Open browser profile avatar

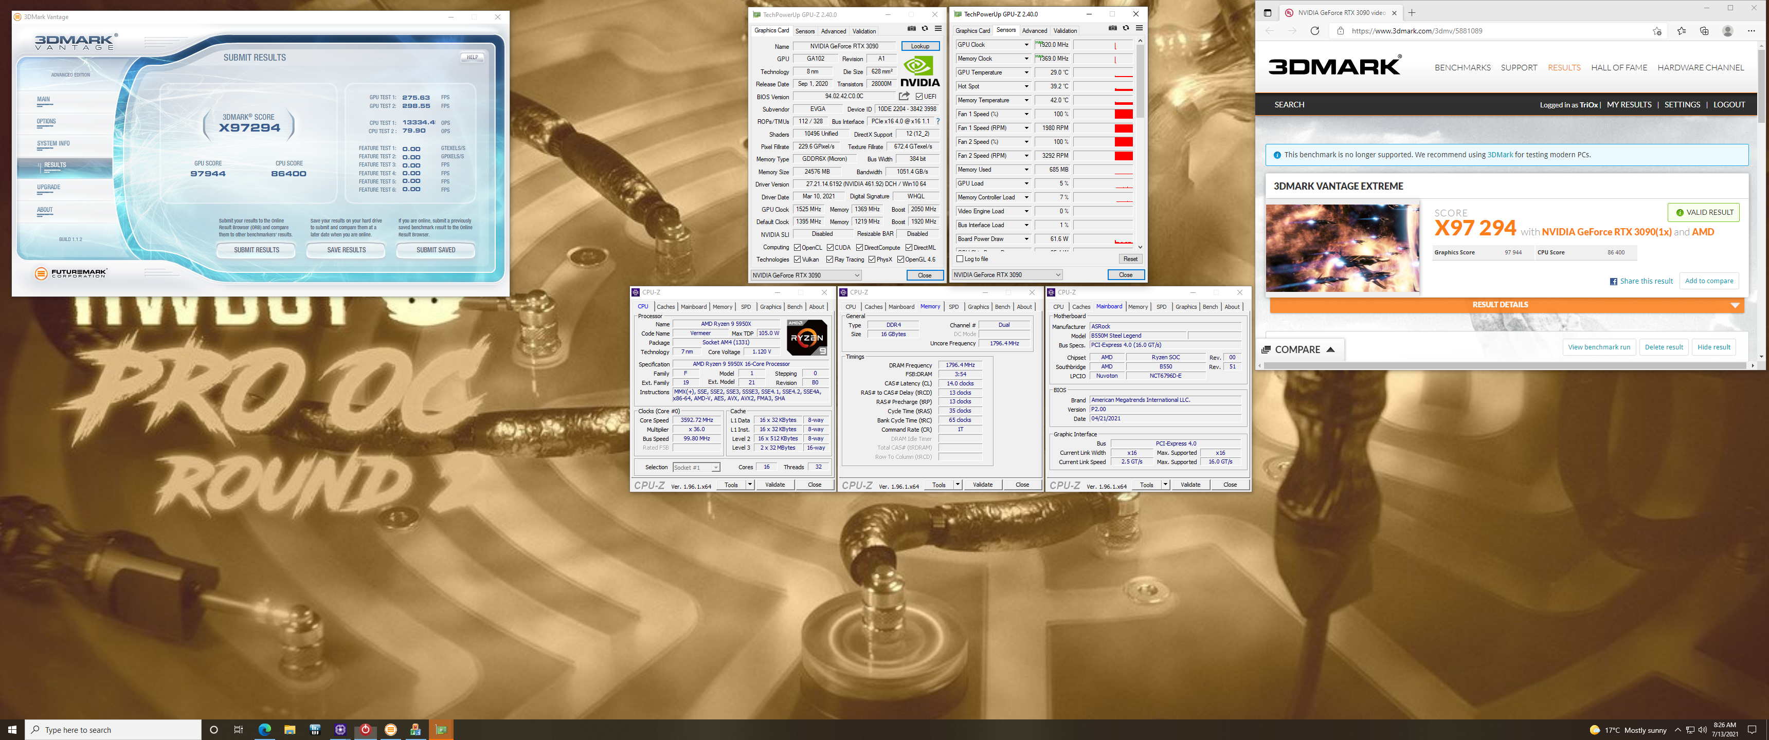[x=1728, y=31]
